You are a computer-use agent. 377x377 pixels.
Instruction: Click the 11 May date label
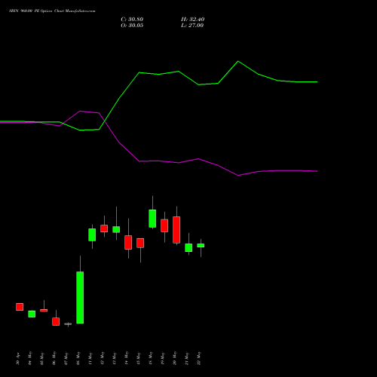tap(90, 358)
